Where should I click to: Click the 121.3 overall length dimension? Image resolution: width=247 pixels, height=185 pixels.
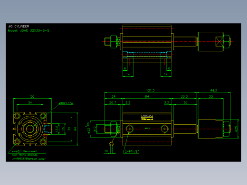pyautogui.click(x=150, y=90)
